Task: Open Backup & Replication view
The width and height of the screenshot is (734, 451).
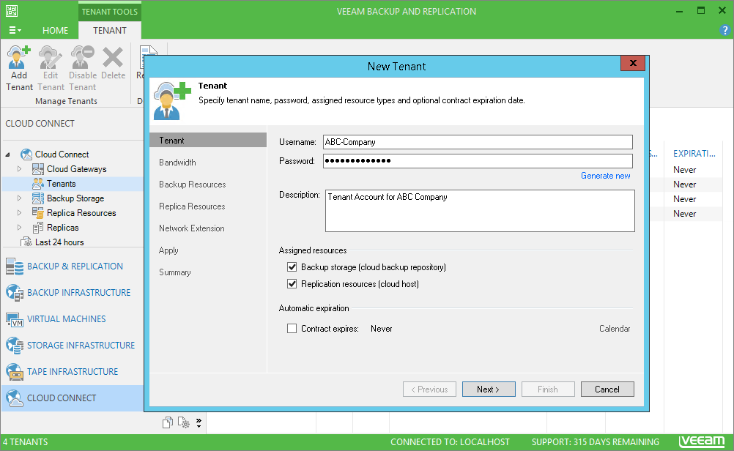Action: tap(72, 266)
